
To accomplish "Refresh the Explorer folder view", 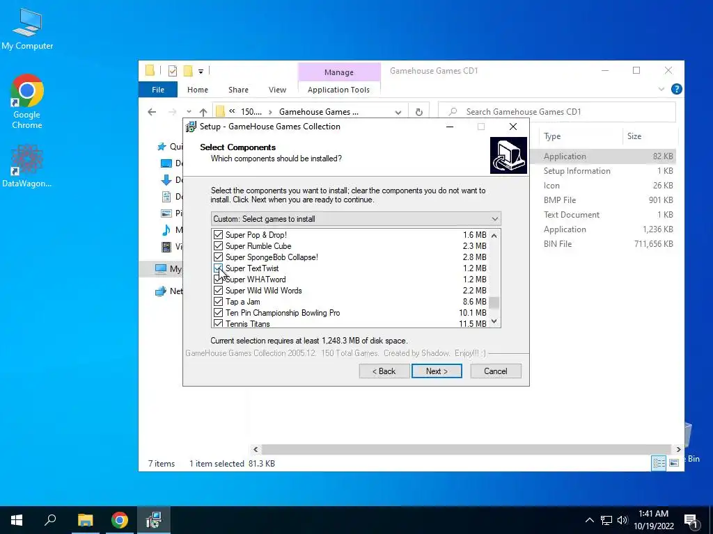I will point(418,112).
